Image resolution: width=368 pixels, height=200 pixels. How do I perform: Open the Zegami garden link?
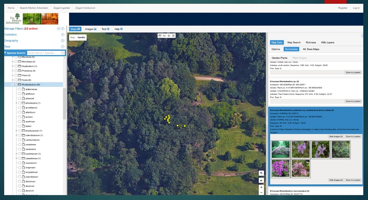[62, 8]
